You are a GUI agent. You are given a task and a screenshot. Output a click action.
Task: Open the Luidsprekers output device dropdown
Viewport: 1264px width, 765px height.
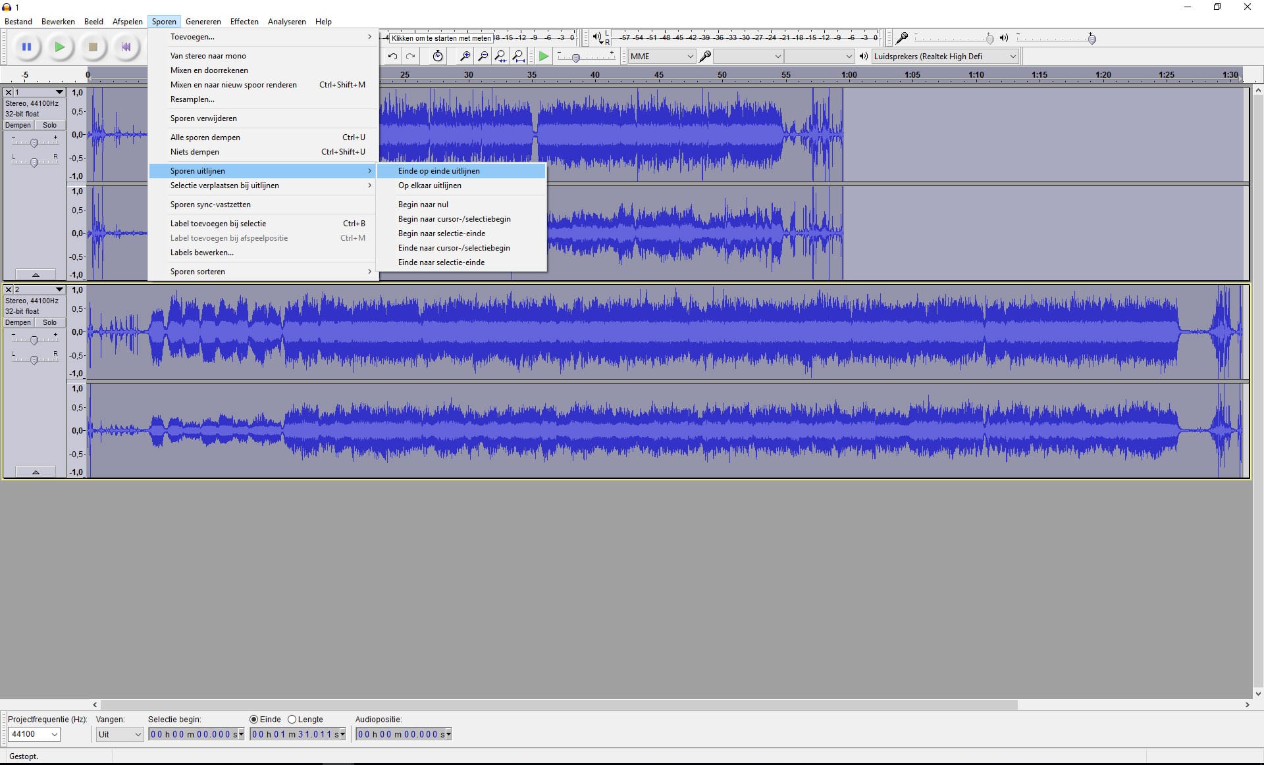click(945, 57)
